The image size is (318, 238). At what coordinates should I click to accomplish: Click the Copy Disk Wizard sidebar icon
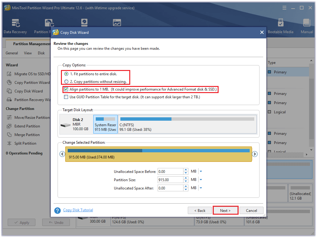coord(9,91)
